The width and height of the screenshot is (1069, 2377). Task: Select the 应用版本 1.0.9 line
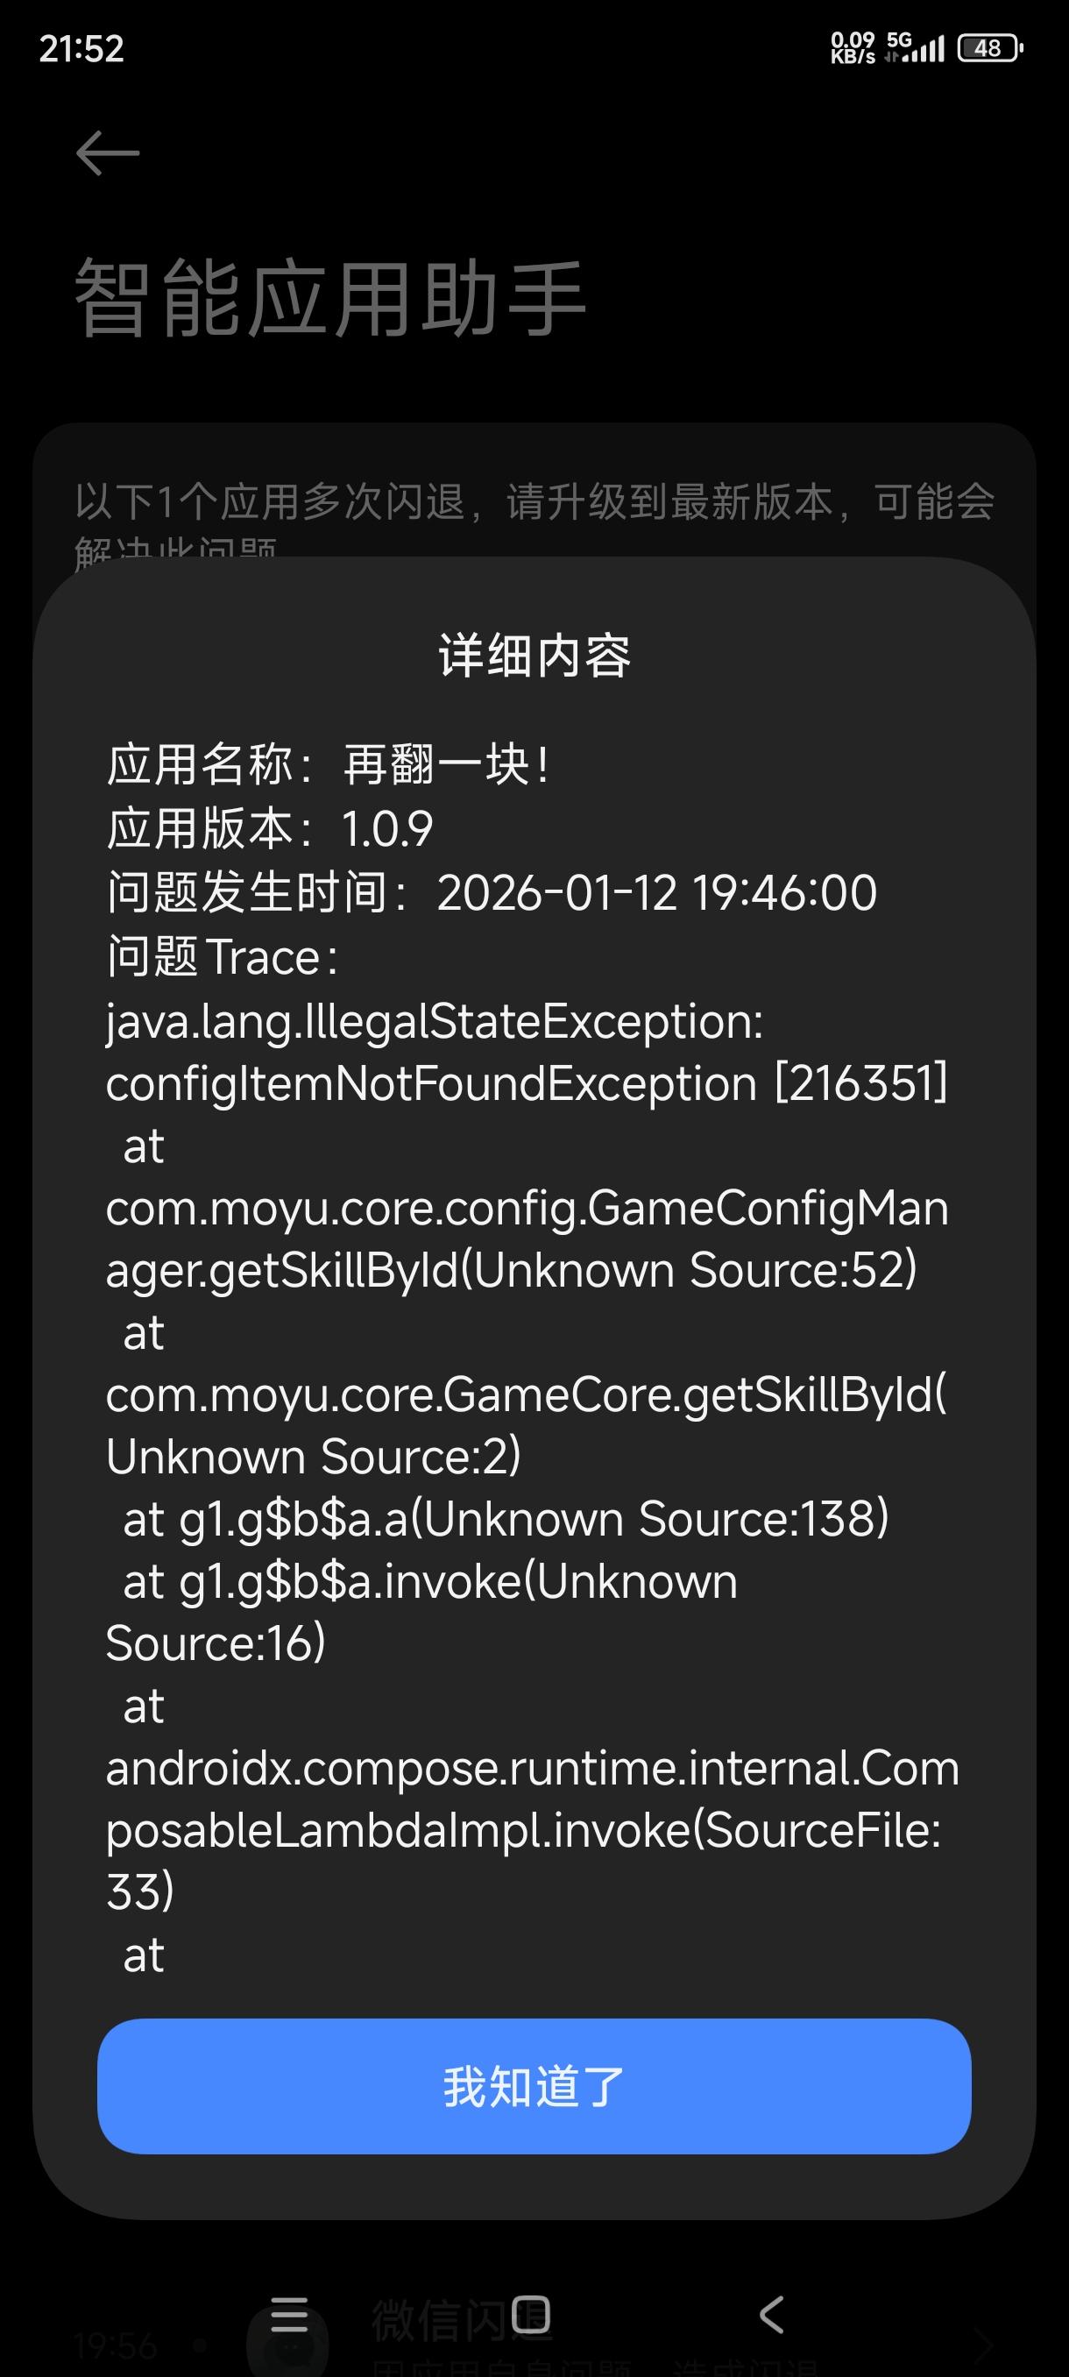coord(269,827)
